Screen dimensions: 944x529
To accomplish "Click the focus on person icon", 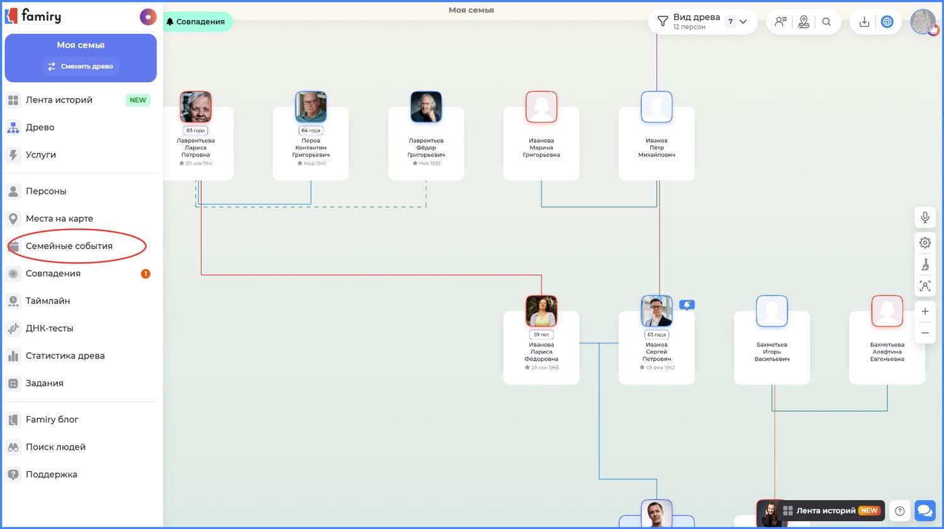I will click(x=924, y=286).
